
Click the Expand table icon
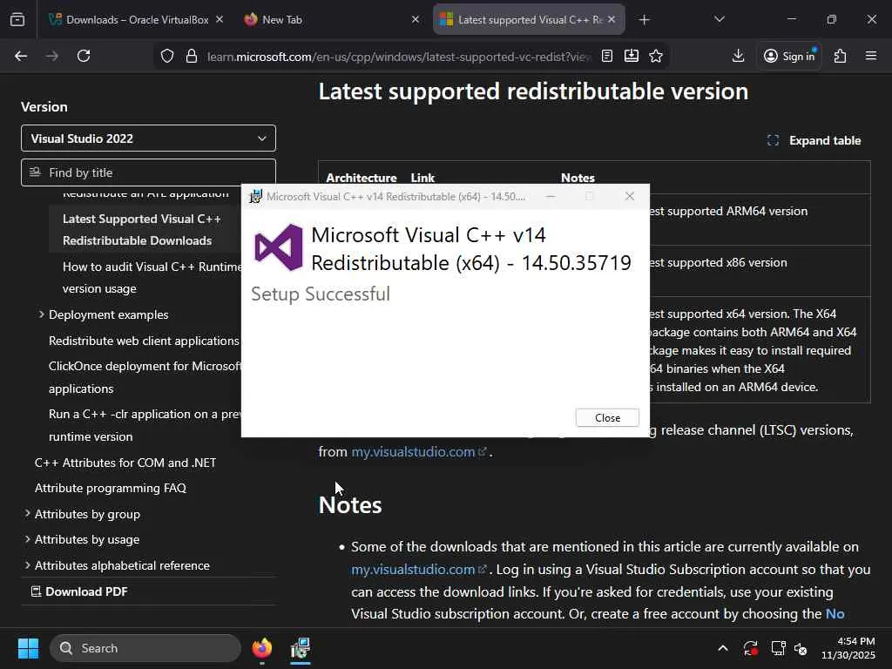click(773, 140)
